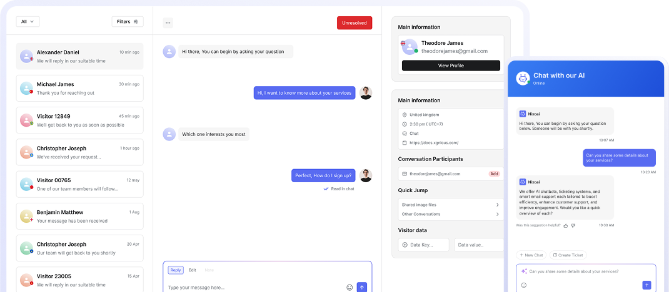Image resolution: width=669 pixels, height=292 pixels.
Task: Send the reply with the arrow button
Action: pyautogui.click(x=362, y=287)
